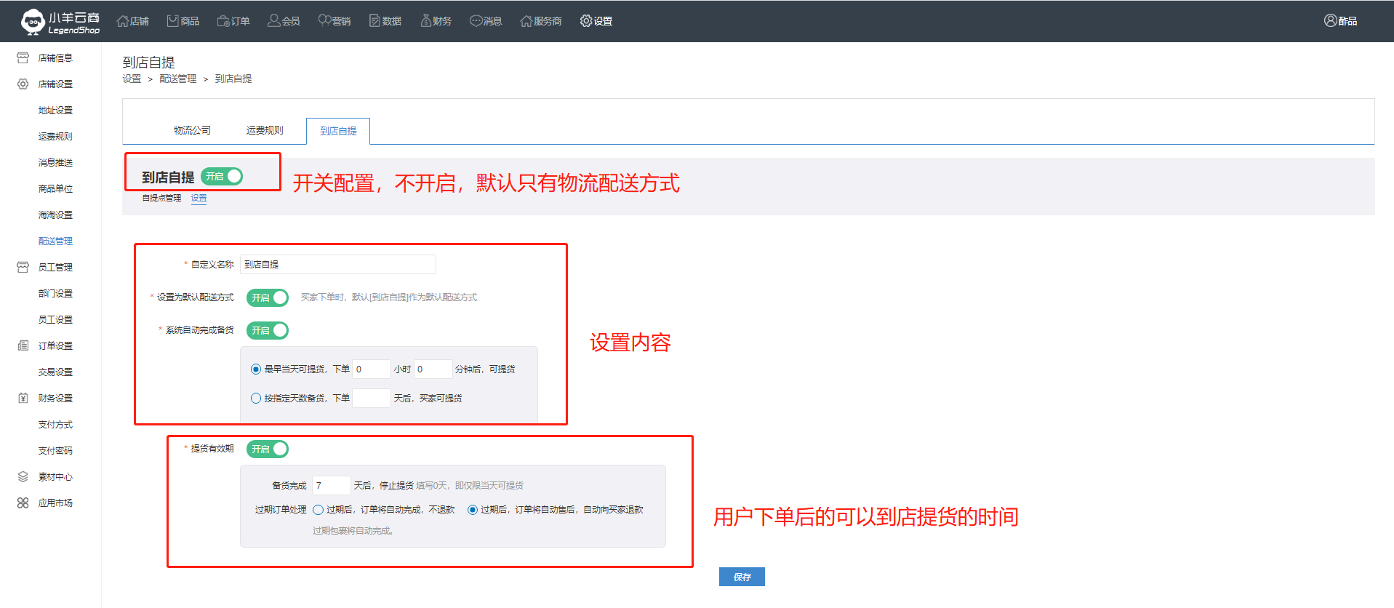The image size is (1394, 608).
Task: Click the 订单 orders icon in top navigation
Action: 223,21
